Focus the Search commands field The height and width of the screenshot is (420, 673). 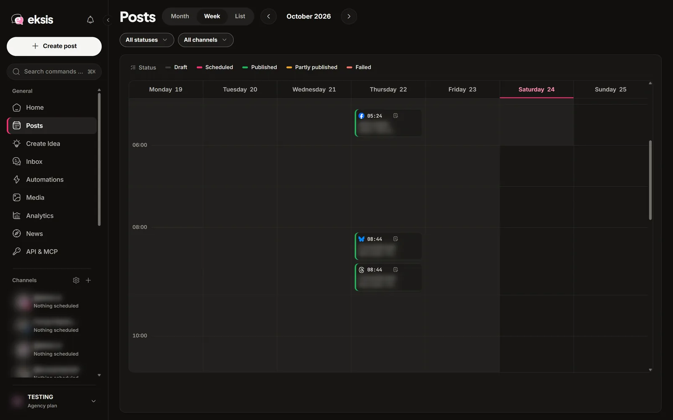coord(54,72)
